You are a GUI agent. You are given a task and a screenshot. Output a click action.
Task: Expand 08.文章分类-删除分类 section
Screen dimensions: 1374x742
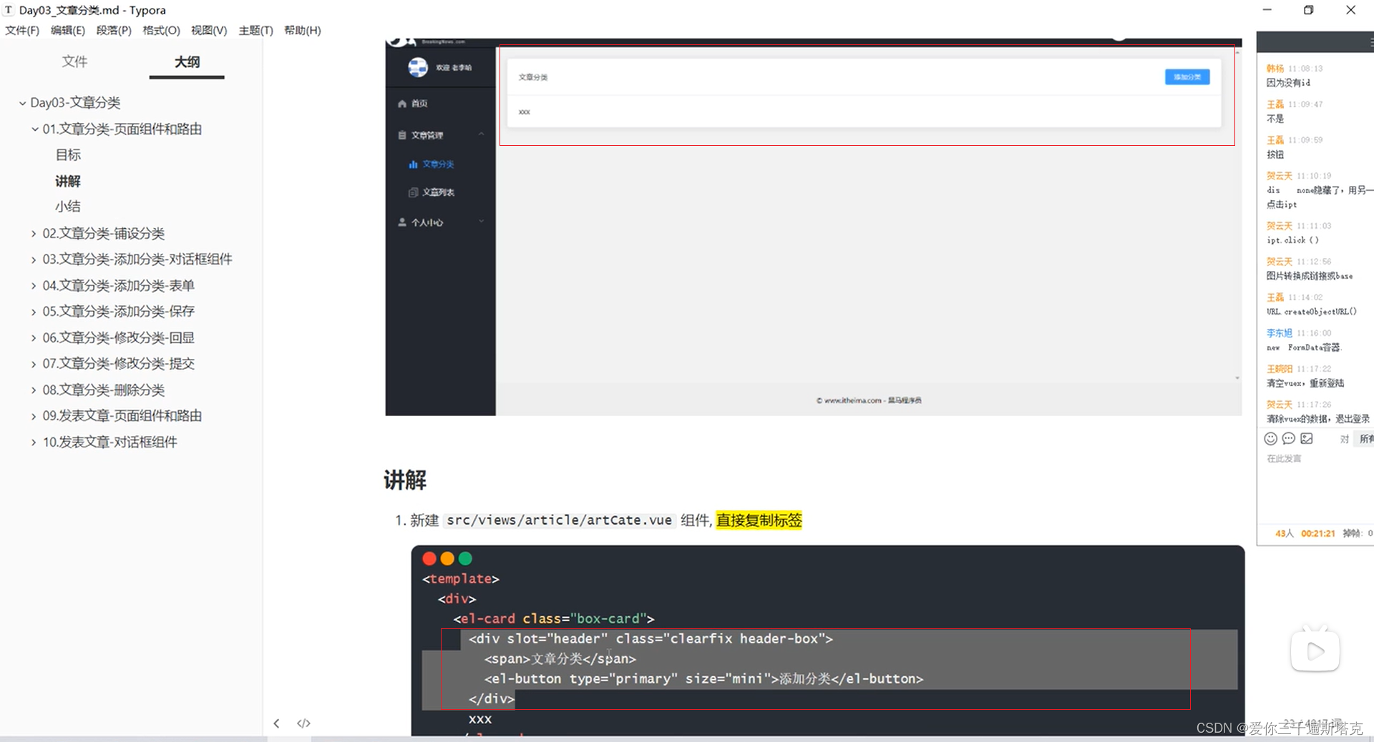pyautogui.click(x=34, y=390)
